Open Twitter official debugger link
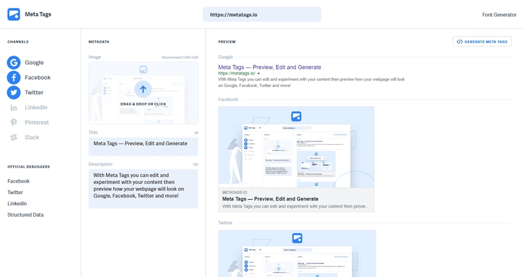The image size is (524, 277). pos(15,193)
